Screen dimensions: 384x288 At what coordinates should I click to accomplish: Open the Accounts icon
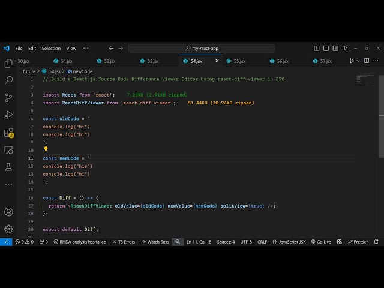point(8,212)
